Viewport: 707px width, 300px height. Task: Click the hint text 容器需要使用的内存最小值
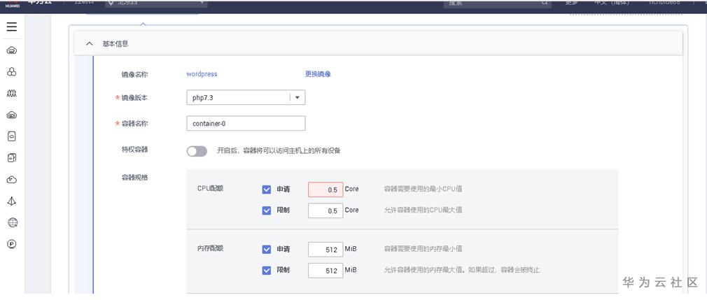423,249
